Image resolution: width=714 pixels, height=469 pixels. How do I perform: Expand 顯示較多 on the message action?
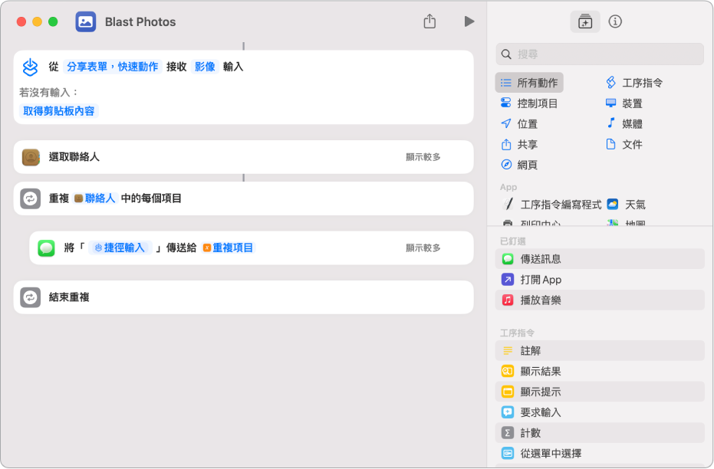(423, 248)
